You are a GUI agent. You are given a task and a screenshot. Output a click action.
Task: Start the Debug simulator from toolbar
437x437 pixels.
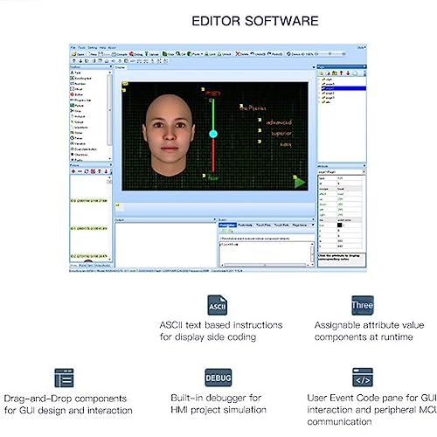tap(135, 54)
